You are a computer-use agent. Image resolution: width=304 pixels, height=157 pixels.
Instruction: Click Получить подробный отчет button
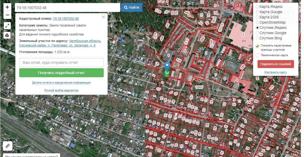click(61, 73)
